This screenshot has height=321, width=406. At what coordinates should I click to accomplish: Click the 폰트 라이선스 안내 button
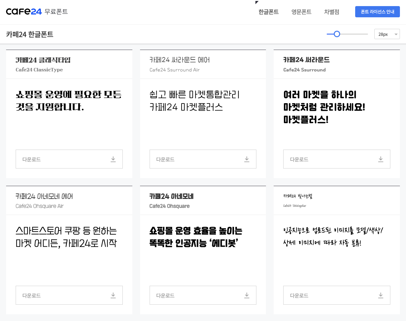(x=378, y=12)
